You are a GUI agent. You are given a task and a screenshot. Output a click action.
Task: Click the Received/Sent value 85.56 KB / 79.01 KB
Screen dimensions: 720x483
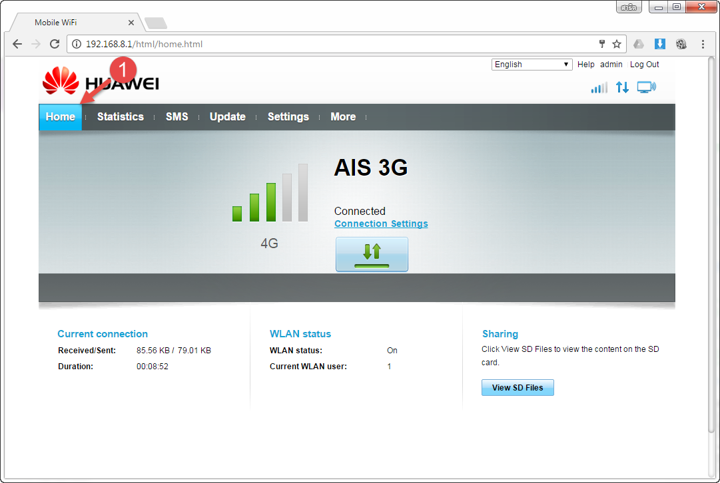click(174, 351)
